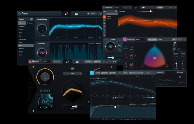This screenshot has width=194, height=124.
Task: Open Nectar settings gear icon
Action: [x=104, y=62]
